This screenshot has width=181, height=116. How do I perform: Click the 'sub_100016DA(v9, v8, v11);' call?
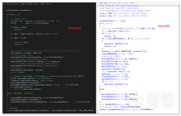click(117, 54)
